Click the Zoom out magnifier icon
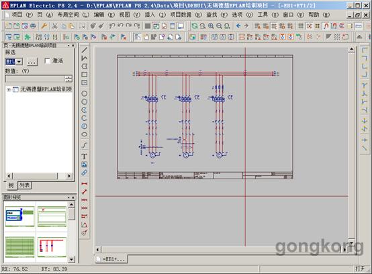The image size is (372, 274). 219,26
